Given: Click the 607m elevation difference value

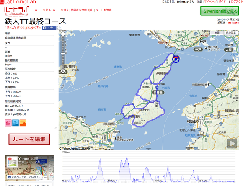Looking at the screenshot, I should [8, 65].
